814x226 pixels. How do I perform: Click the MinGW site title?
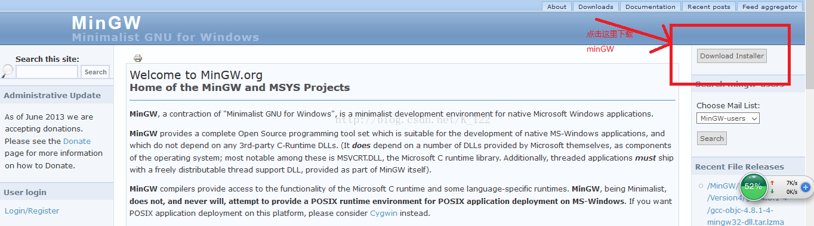[x=106, y=23]
